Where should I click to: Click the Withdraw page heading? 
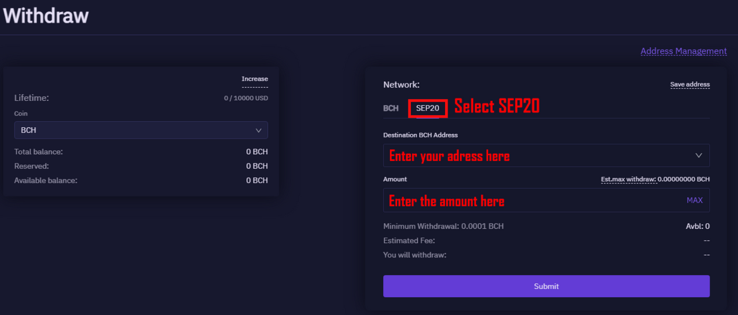point(46,15)
